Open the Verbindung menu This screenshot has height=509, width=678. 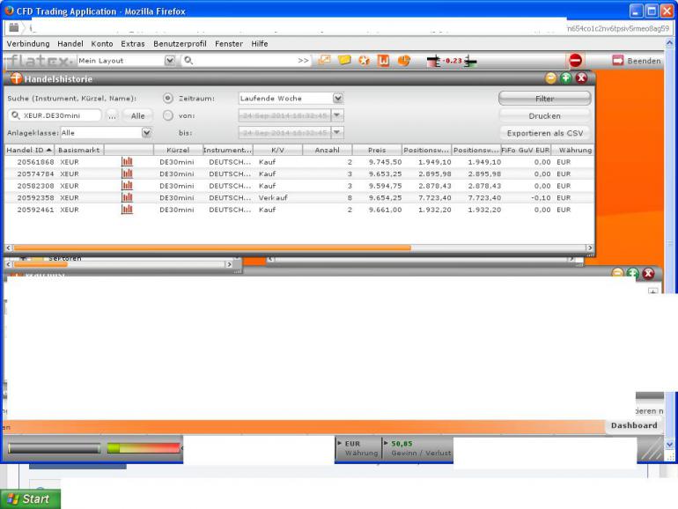[28, 44]
